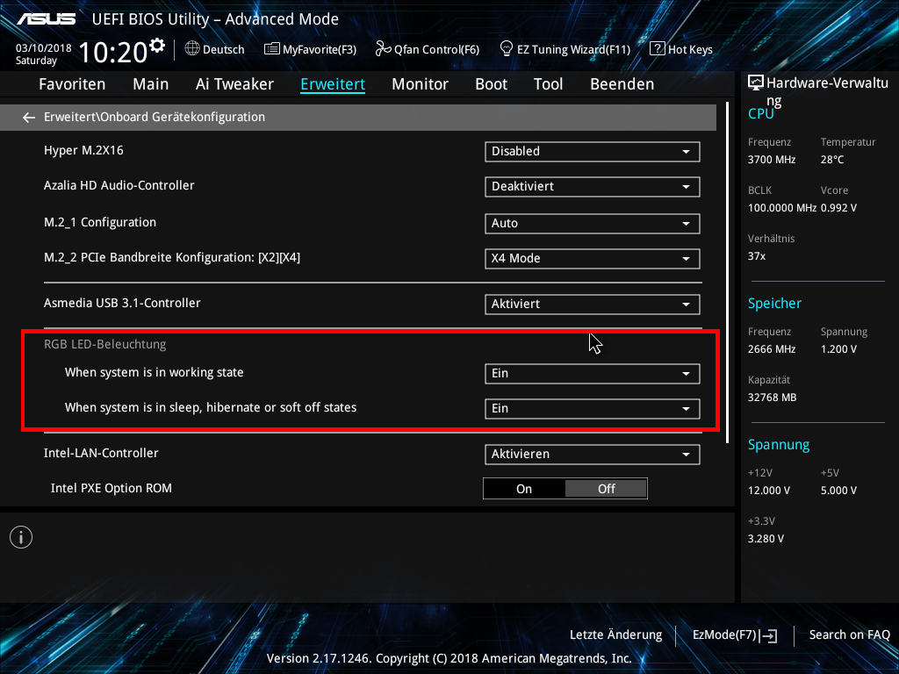Expand M.2_1 Configuration dropdown
This screenshot has height=674, width=899.
pyautogui.click(x=593, y=223)
